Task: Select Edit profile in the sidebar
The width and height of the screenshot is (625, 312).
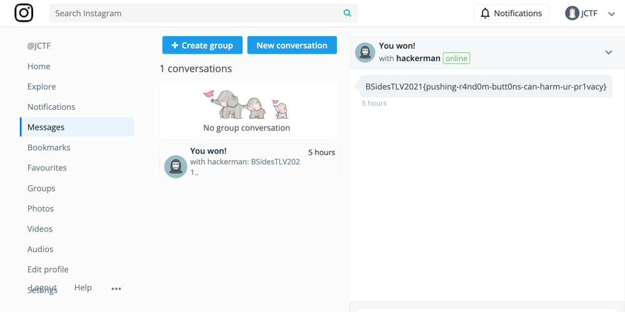Action: (x=48, y=270)
